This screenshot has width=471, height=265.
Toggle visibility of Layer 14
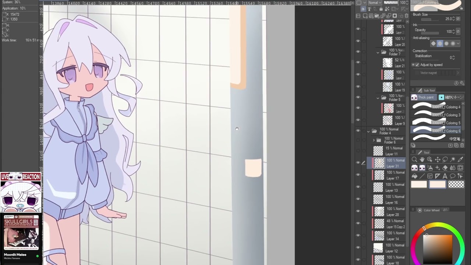coord(358,236)
